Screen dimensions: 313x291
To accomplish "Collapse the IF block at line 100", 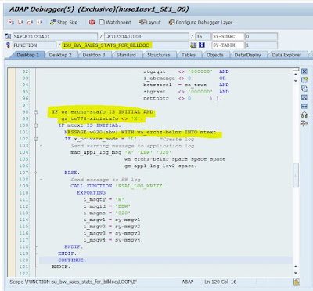I will 36,125.
